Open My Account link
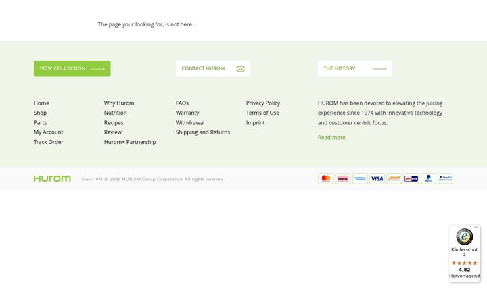Screen dimensions: 487x304 (49, 132)
